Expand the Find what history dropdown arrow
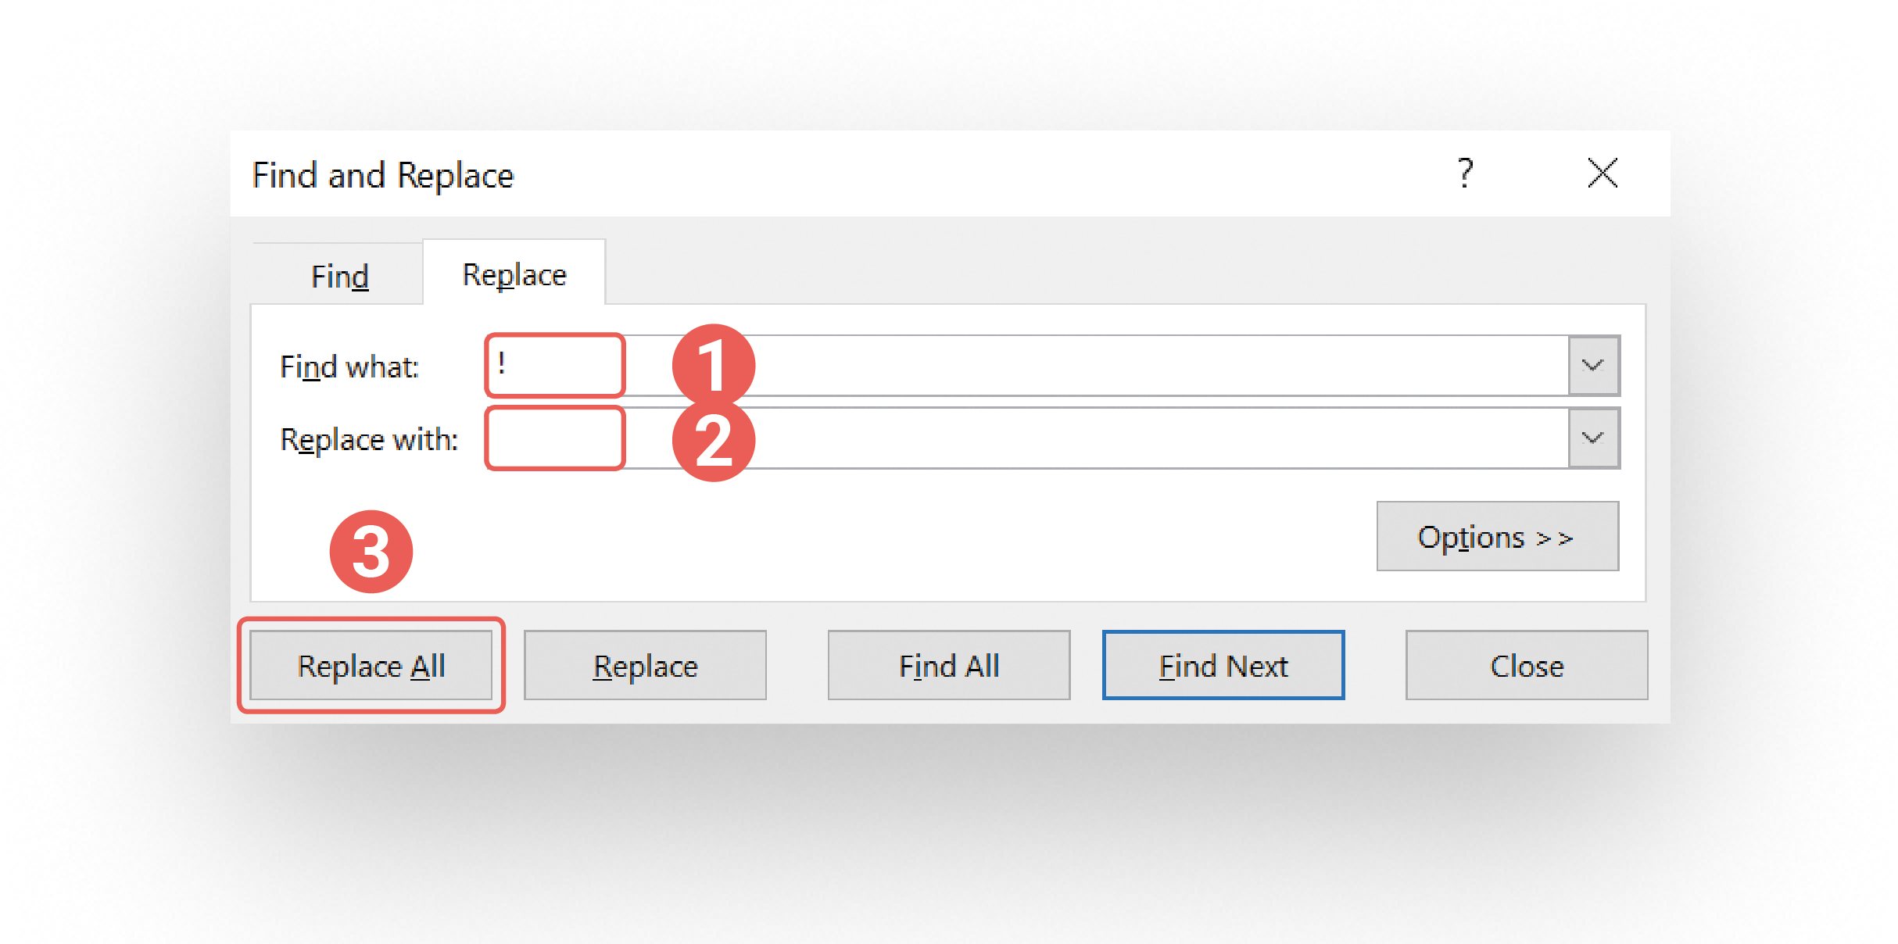Image resolution: width=1898 pixels, height=944 pixels. coord(1593,366)
